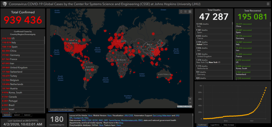Open the JHU CSSE visualization link
Screen dimensions: 272x127
pos(129,115)
